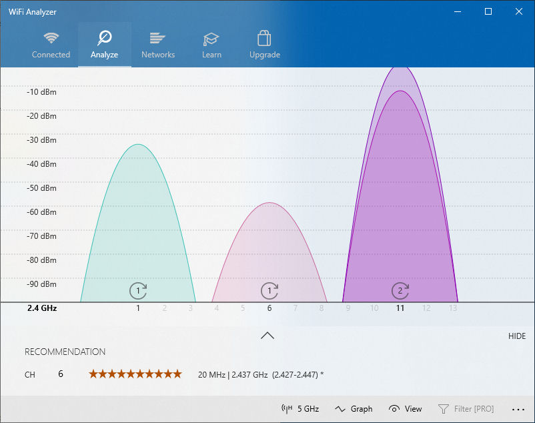Viewport: 535px width, 423px height.
Task: Click the greyed Filter [PRO] option
Action: click(466, 408)
